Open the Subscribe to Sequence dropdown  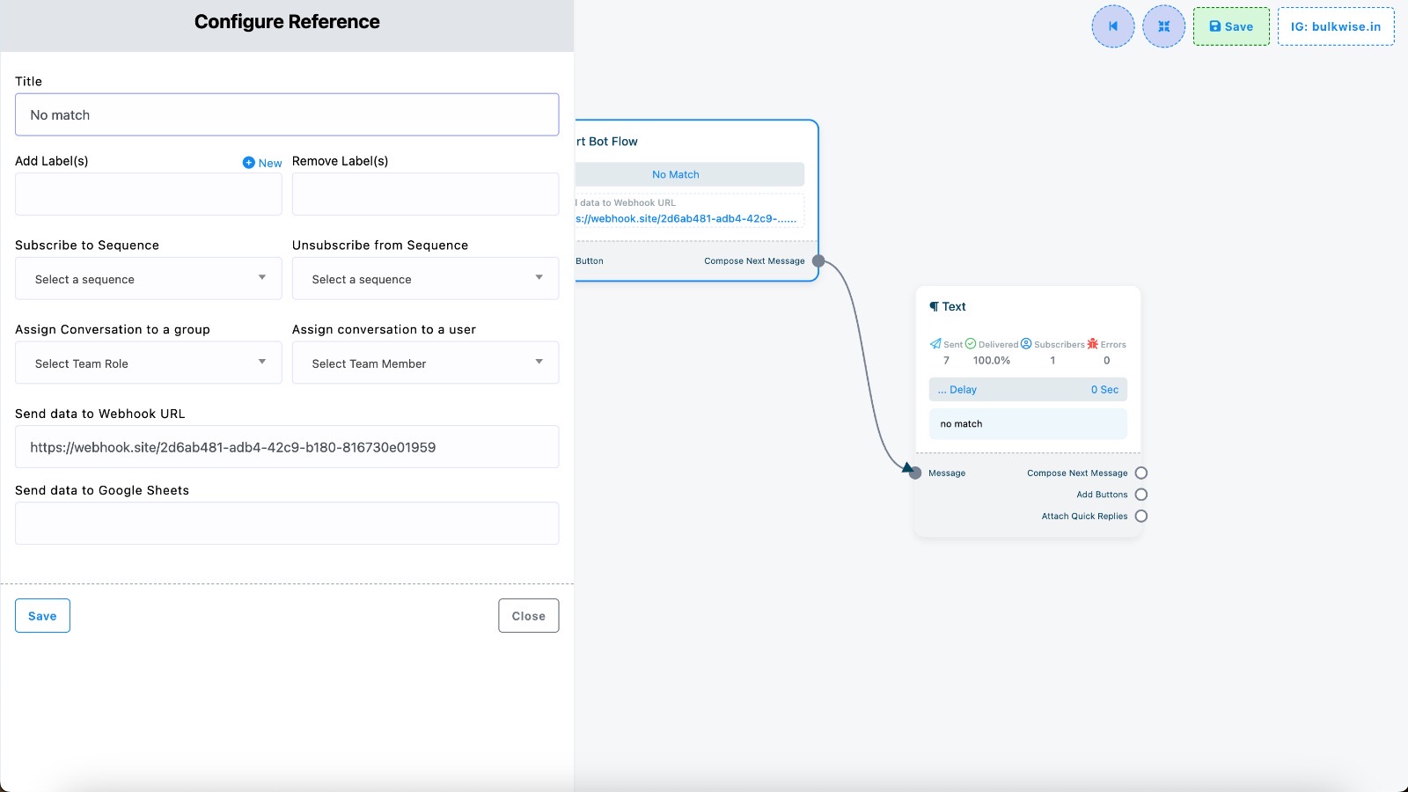(x=148, y=279)
